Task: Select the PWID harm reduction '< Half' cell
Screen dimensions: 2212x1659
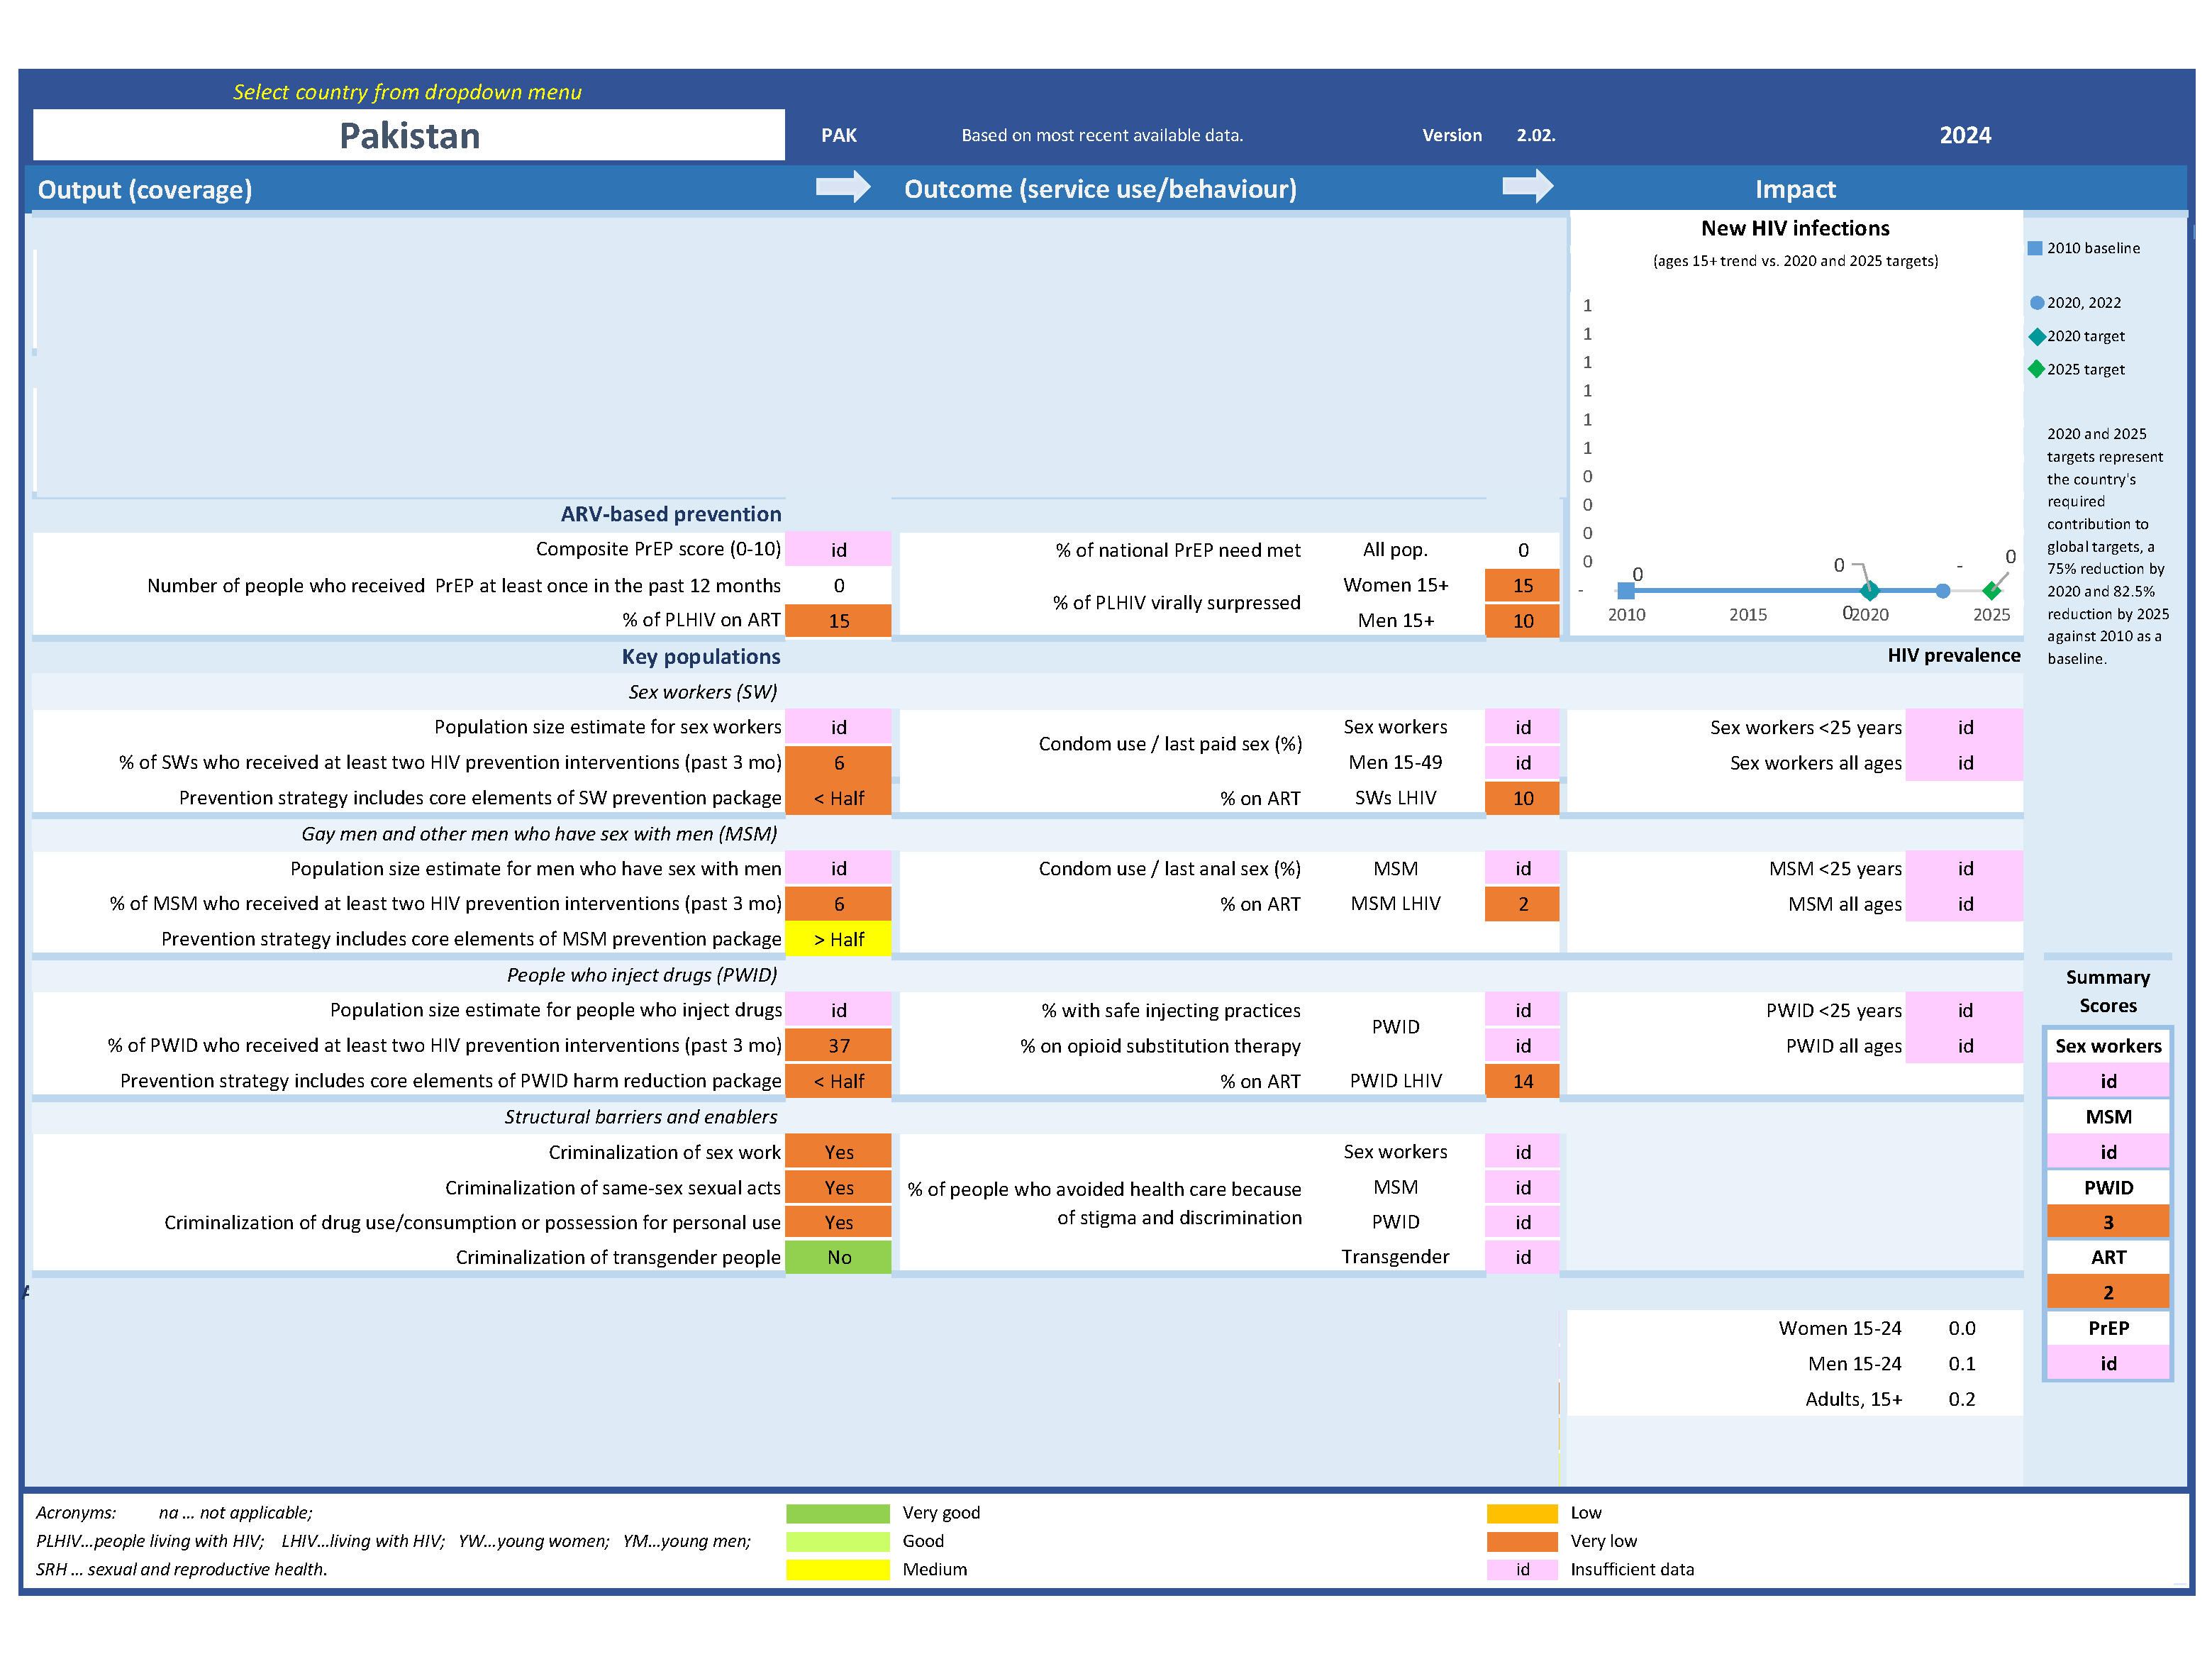Action: pos(838,1081)
